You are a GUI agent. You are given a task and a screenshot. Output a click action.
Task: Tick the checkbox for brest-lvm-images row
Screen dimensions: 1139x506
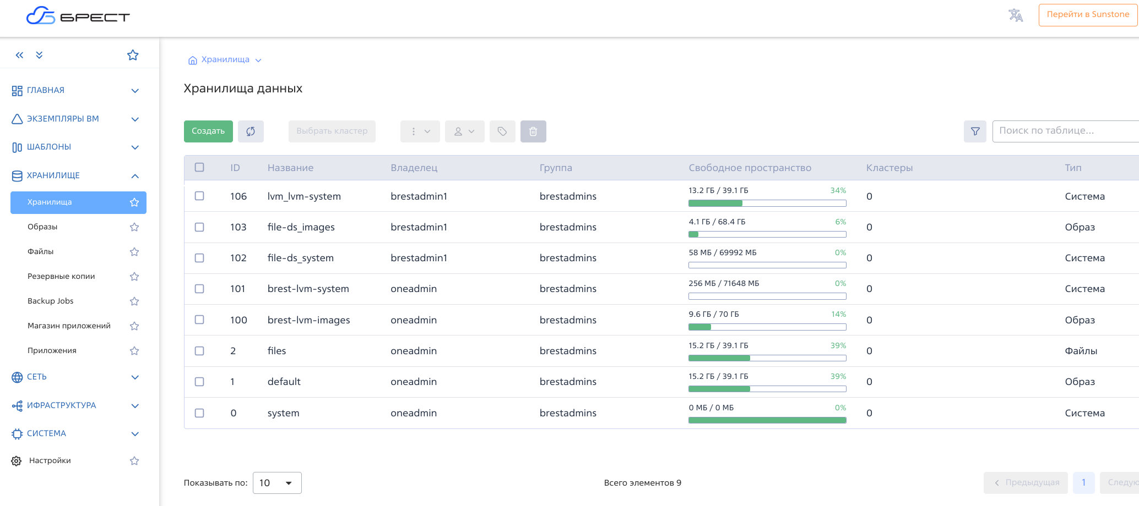199,320
